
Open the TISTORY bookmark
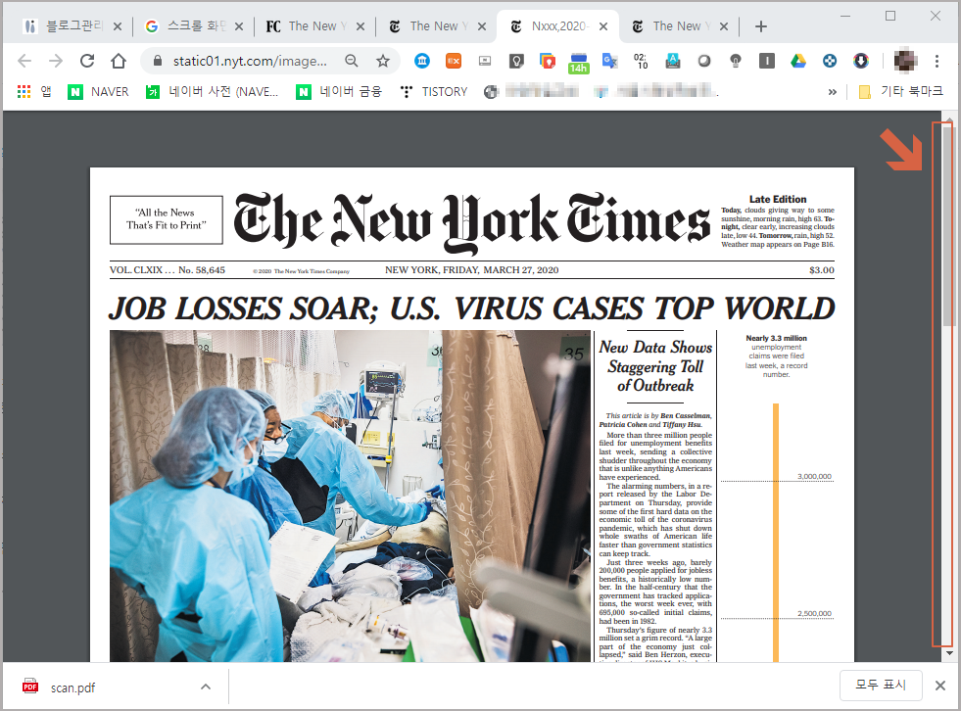[x=433, y=92]
